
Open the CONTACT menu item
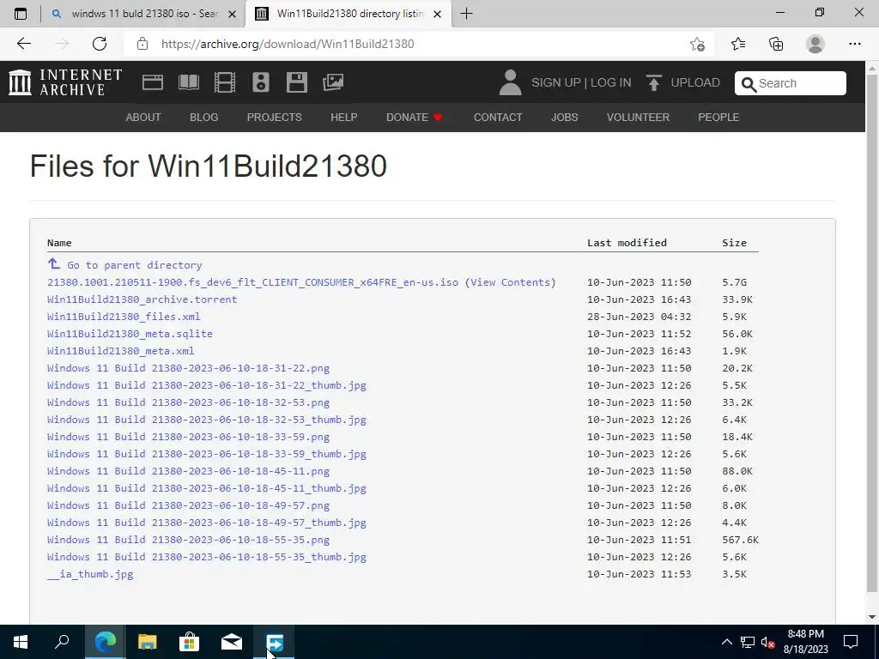498,117
